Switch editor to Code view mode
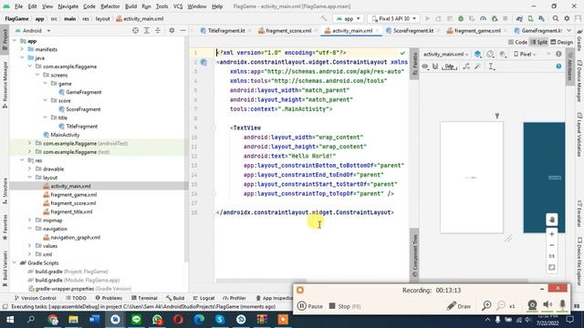 coord(517,42)
